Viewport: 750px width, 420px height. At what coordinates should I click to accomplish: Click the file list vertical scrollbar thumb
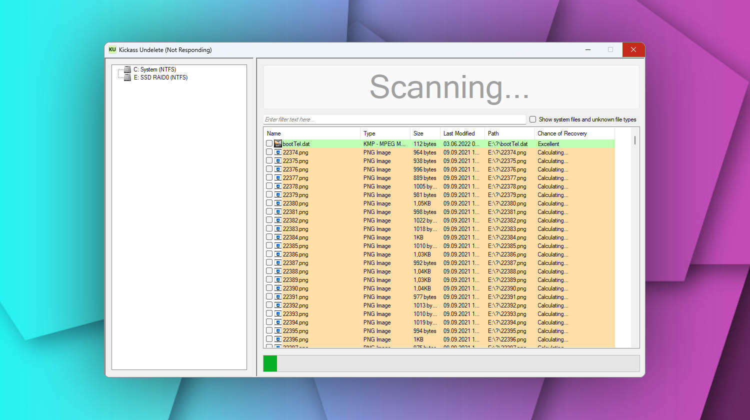pyautogui.click(x=635, y=140)
